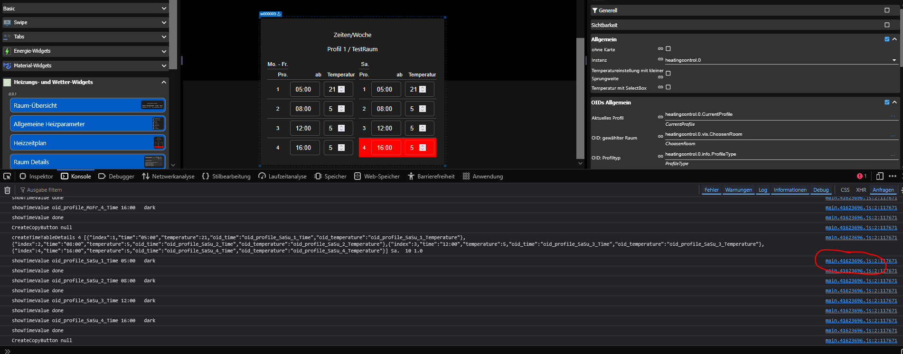Click the link icon for OID: Profiltyp
Screen dimensions: 903x354
click(660, 156)
